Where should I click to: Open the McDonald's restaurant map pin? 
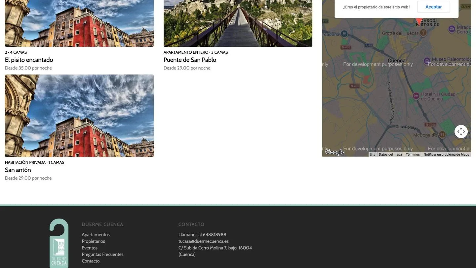(442, 134)
